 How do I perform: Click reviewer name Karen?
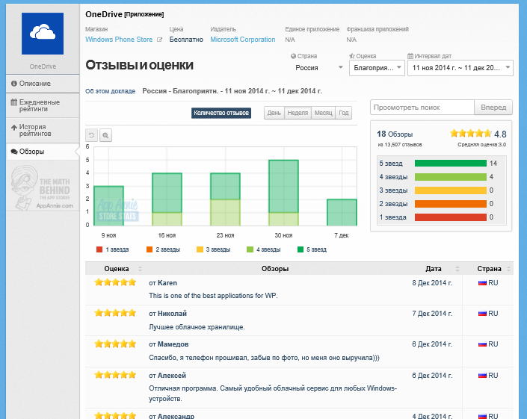167,283
